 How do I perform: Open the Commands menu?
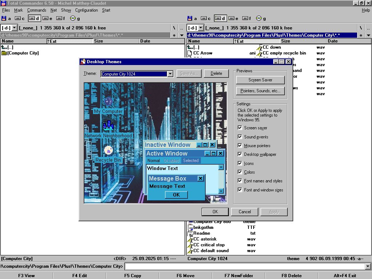point(36,10)
